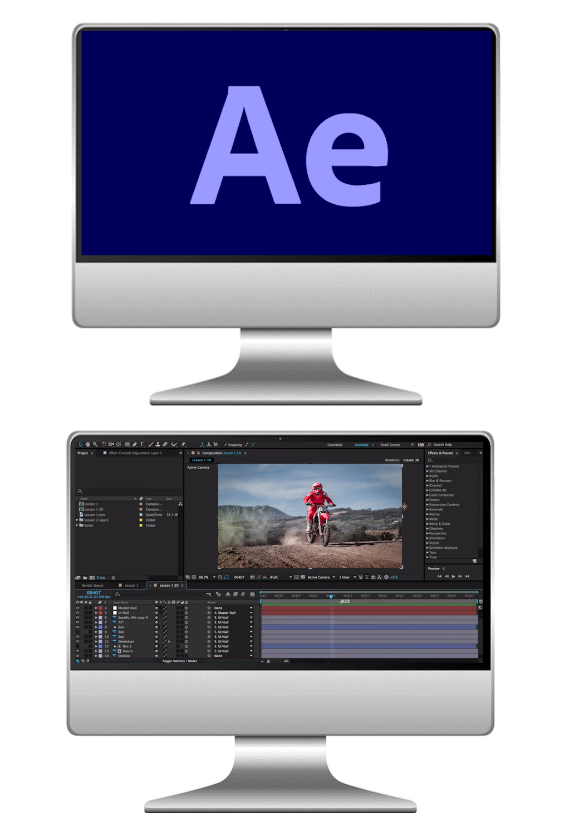Expand the Blur & Sharpen effects category
The image size is (579, 816).
(x=428, y=480)
